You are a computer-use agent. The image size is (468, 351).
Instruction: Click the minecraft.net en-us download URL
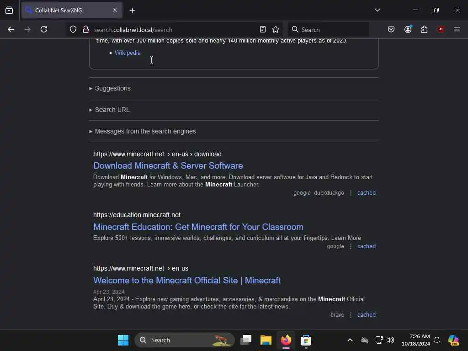(157, 154)
